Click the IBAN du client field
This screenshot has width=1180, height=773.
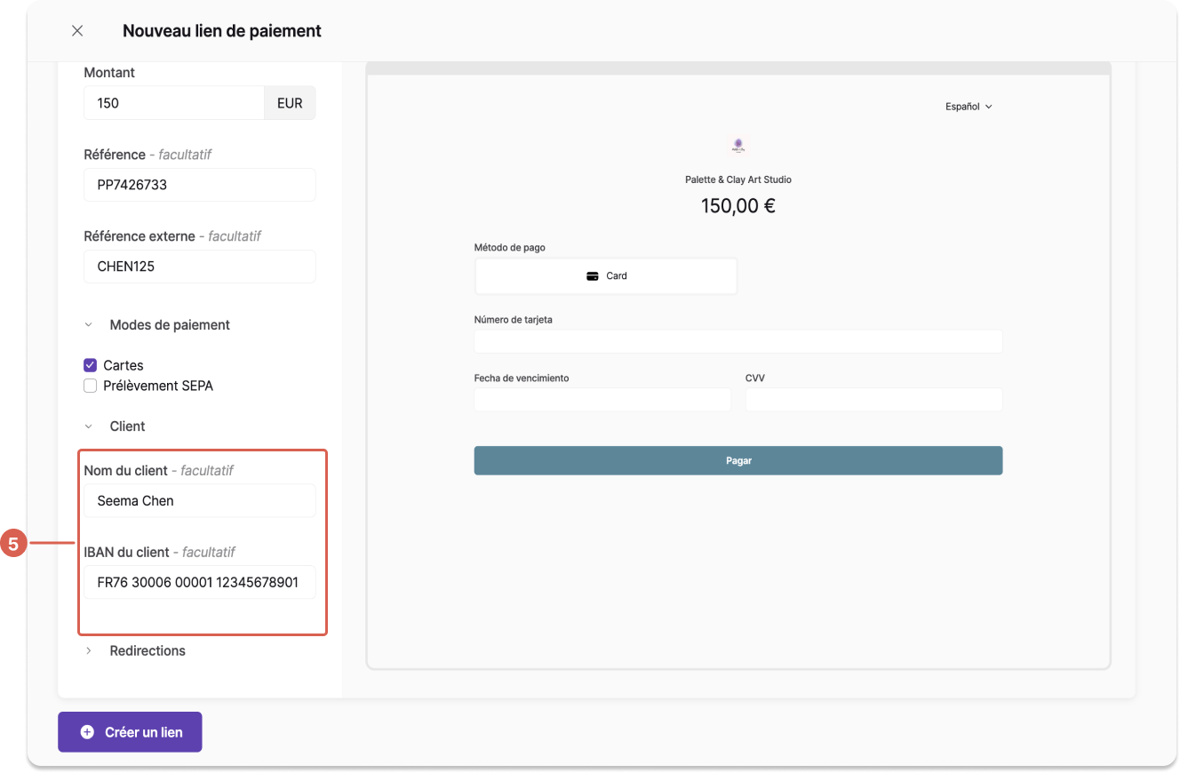click(200, 583)
